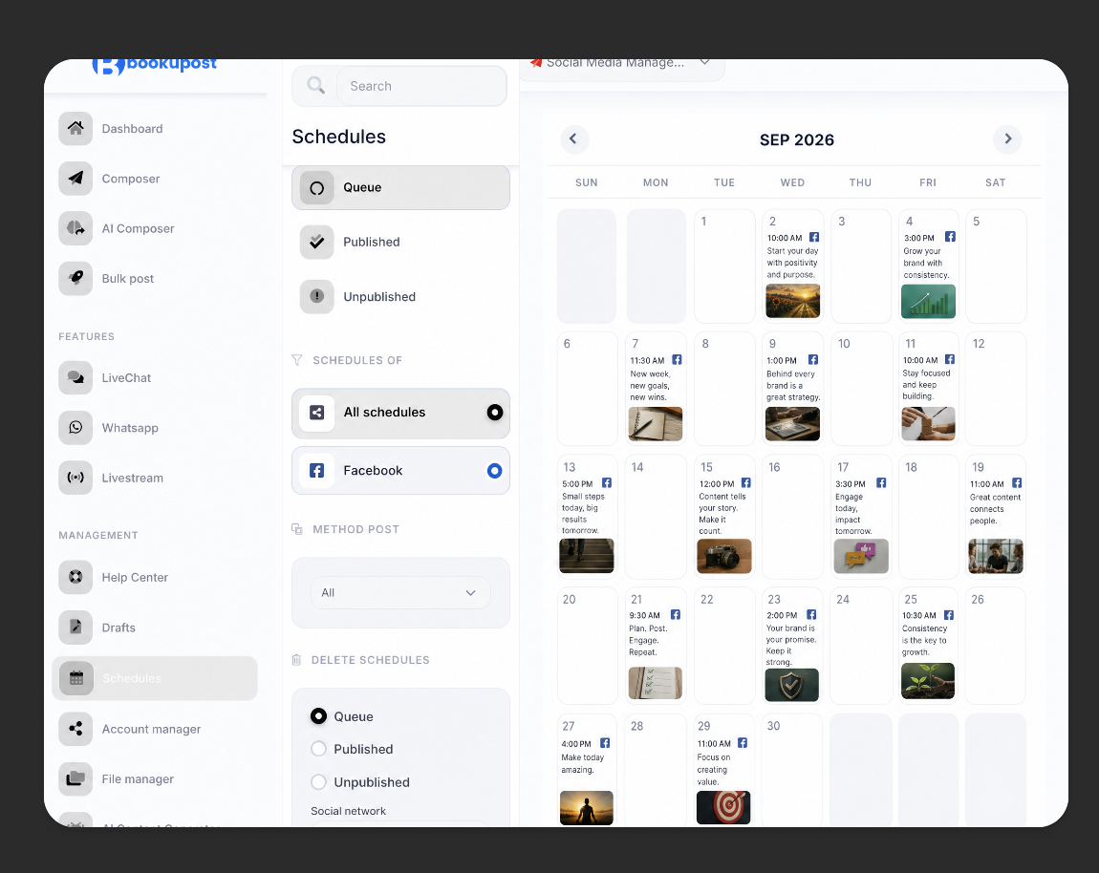Select the Bulk post rocket icon

coord(75,278)
